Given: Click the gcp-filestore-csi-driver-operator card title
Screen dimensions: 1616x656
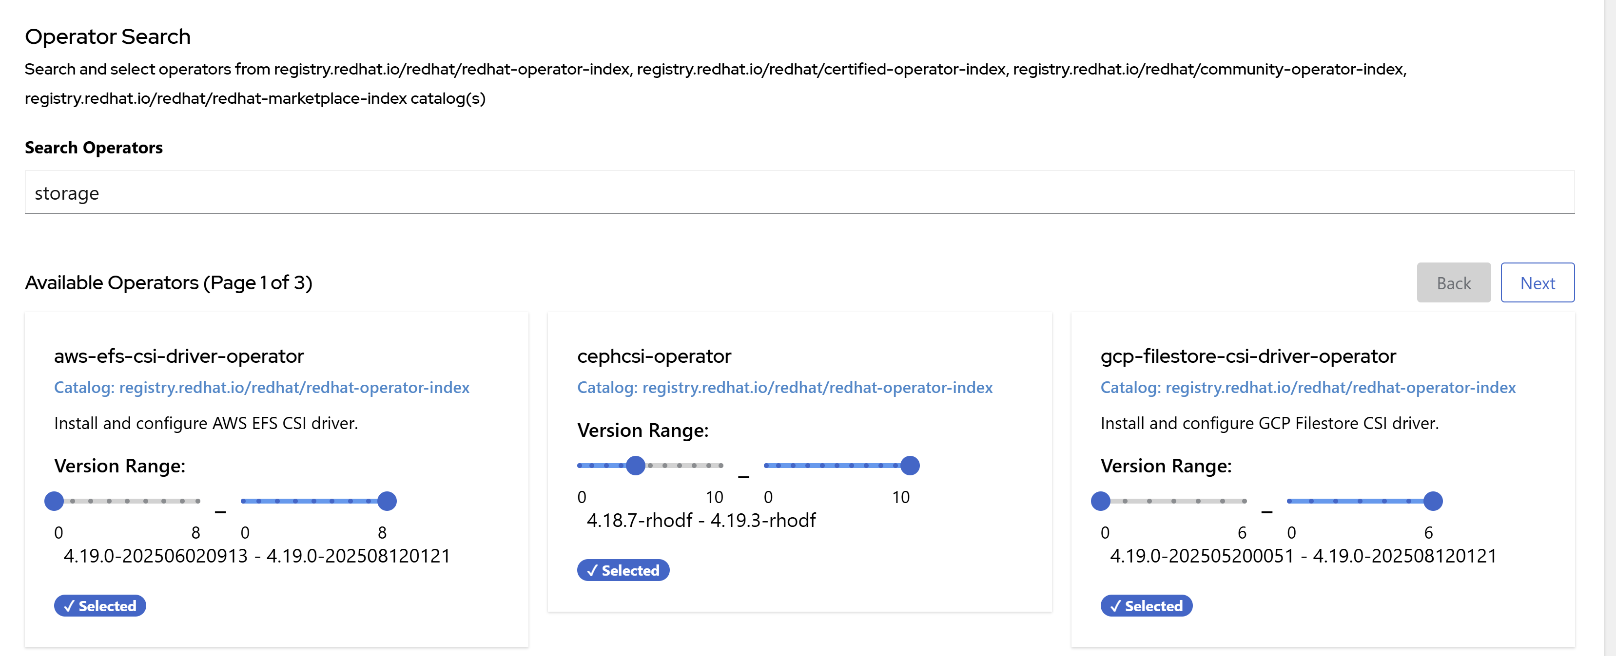Looking at the screenshot, I should (x=1248, y=356).
